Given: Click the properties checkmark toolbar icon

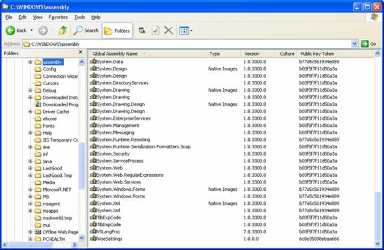Looking at the screenshot, I should click(155, 31).
